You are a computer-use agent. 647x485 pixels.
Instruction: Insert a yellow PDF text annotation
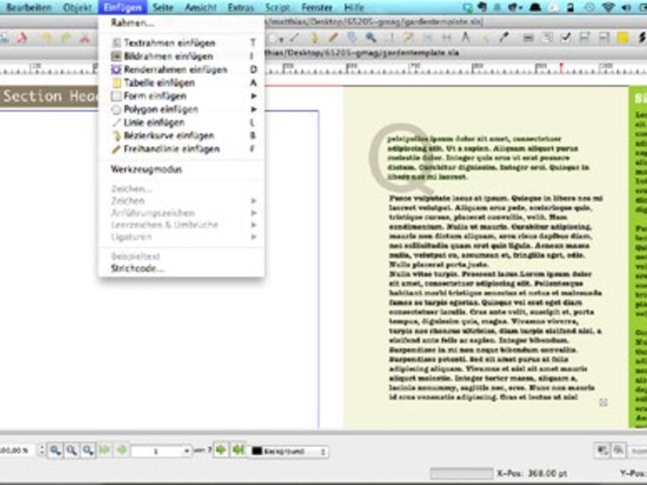pos(623,39)
